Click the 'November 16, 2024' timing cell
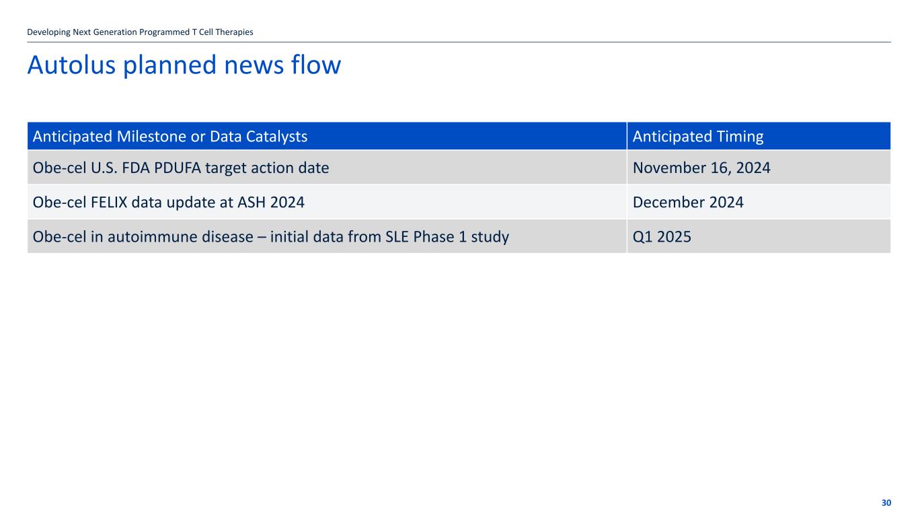This screenshot has width=918, height=517. coord(701,168)
